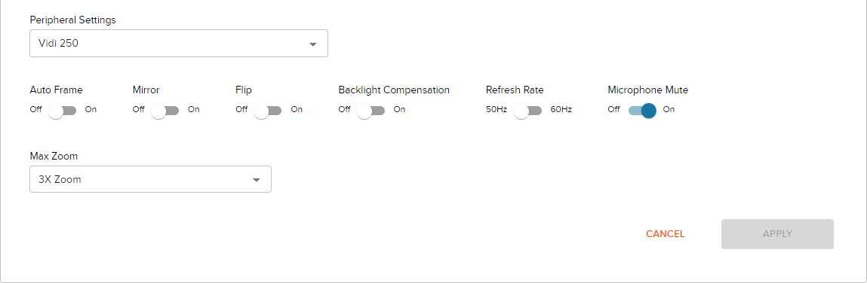Click the 60Hz label of Refresh Rate
Viewport: 867px width, 283px height.
561,109
